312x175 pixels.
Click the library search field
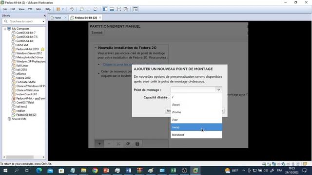pyautogui.click(x=23, y=21)
